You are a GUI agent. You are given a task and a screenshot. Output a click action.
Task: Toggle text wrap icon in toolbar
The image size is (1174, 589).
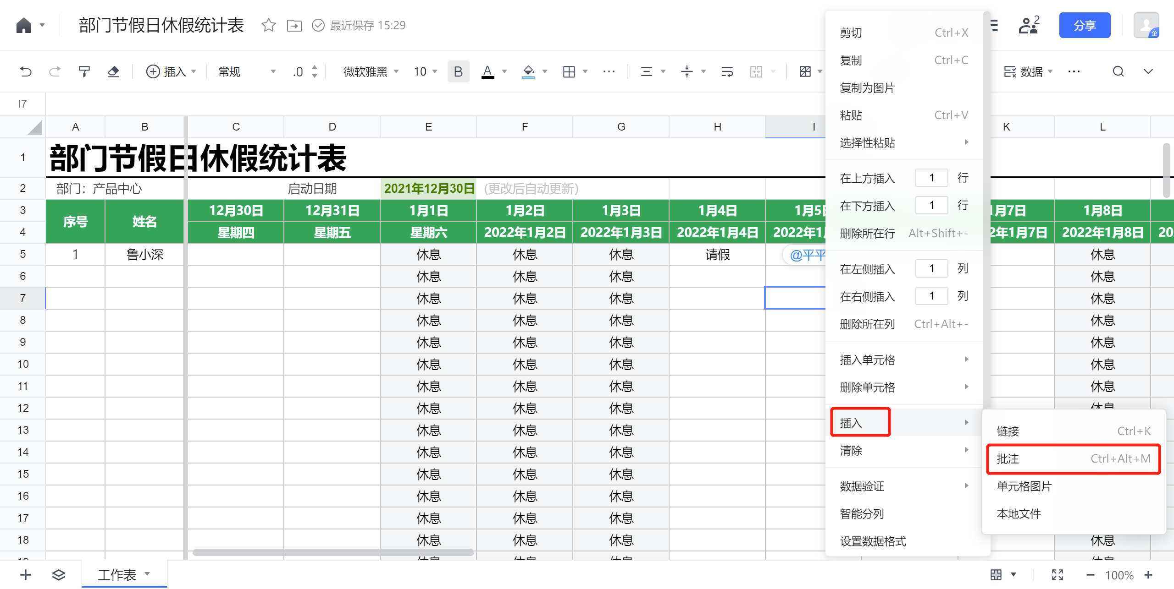(x=727, y=71)
